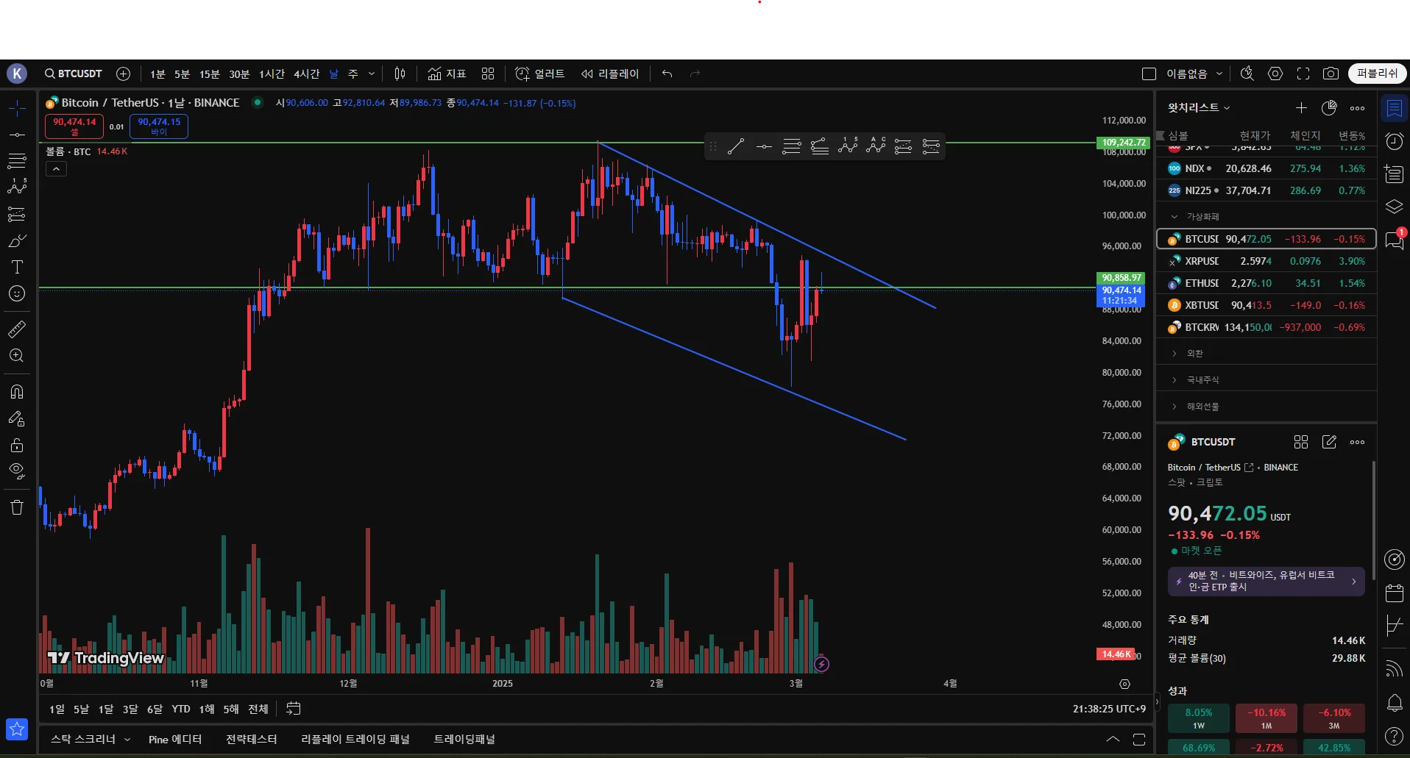The height and width of the screenshot is (758, 1410).
Task: Switch to the 4시간 timeframe
Action: [x=307, y=74]
